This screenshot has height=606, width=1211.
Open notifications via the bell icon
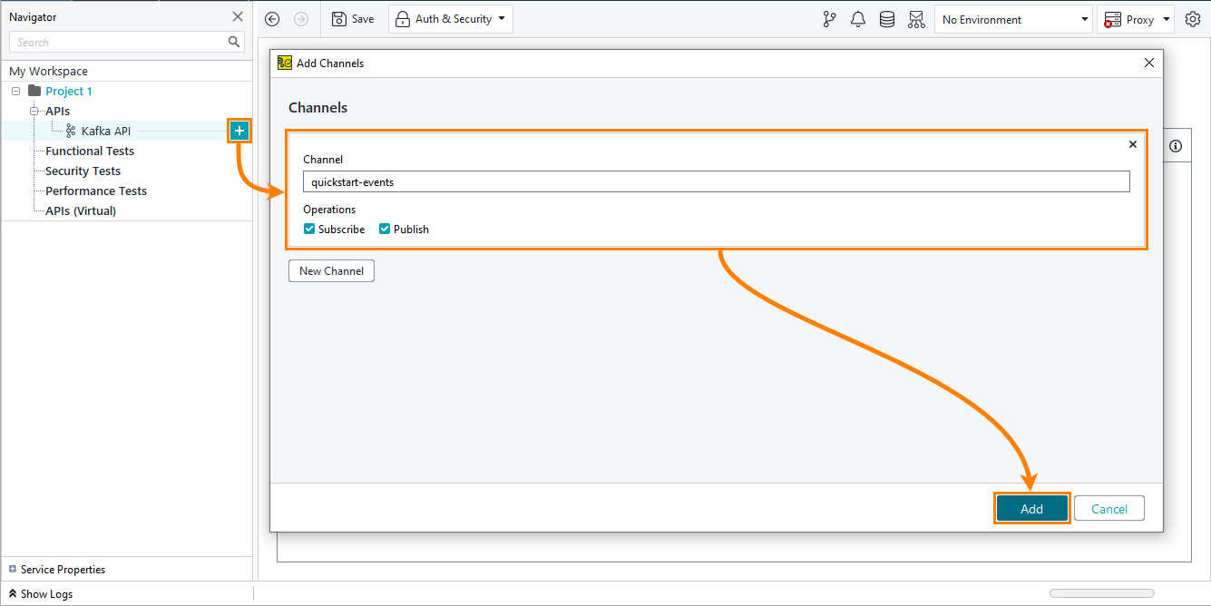[x=858, y=18]
